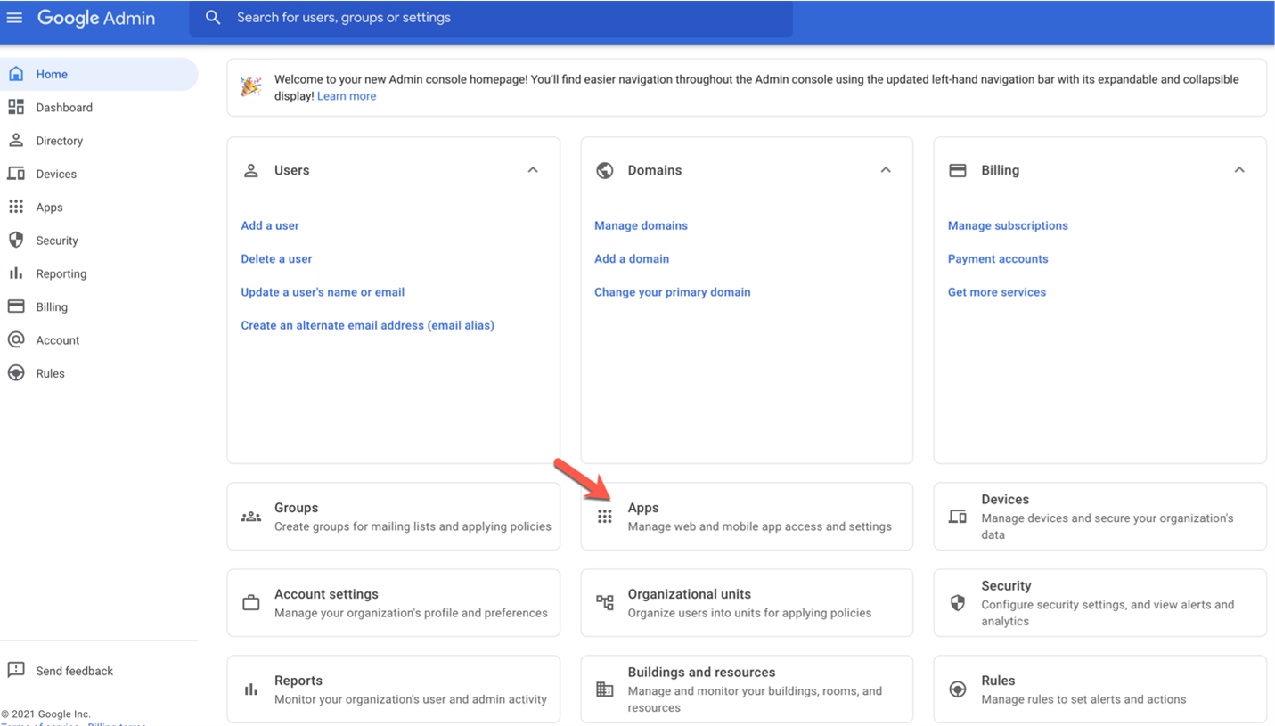Click the Account settings briefcase icon
This screenshot has height=726, width=1275.
(x=251, y=603)
